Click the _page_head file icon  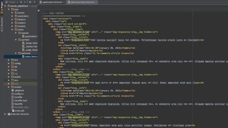point(23,50)
